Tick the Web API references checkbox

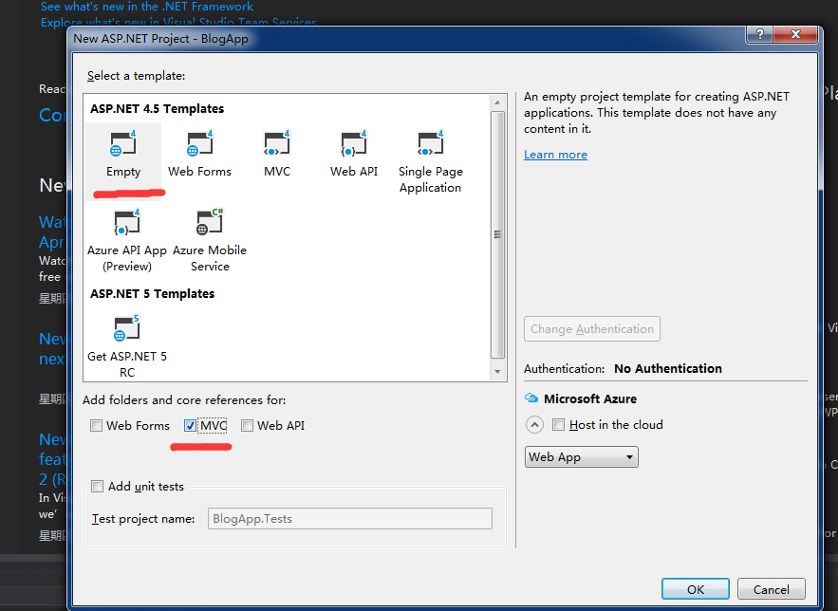(247, 426)
